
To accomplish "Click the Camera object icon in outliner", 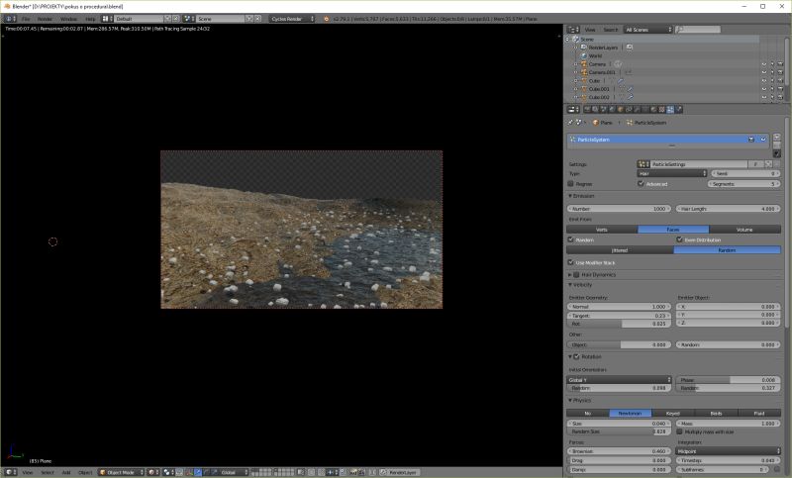I will tap(584, 64).
